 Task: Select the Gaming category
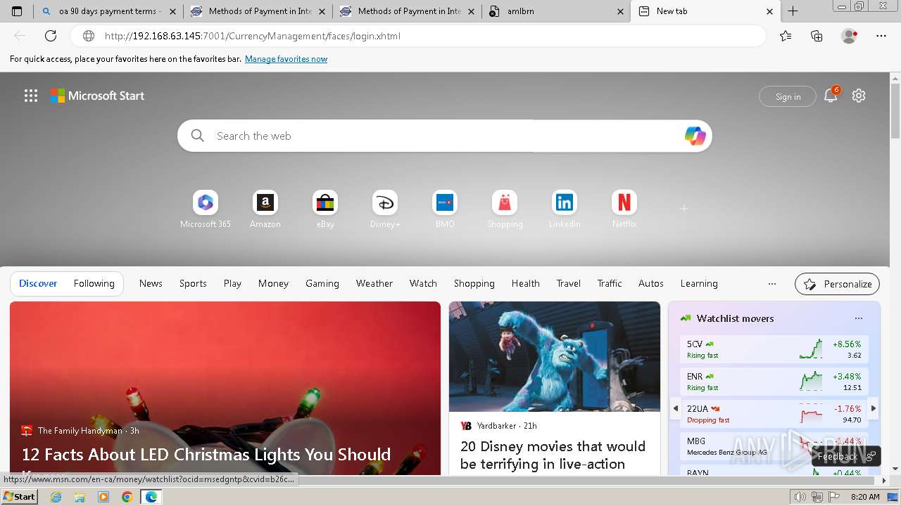coord(322,283)
